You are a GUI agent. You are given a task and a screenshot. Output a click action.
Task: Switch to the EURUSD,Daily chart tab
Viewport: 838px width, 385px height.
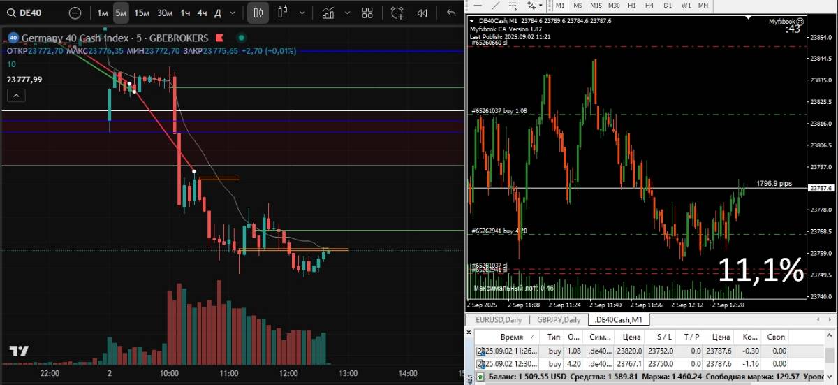click(x=499, y=320)
